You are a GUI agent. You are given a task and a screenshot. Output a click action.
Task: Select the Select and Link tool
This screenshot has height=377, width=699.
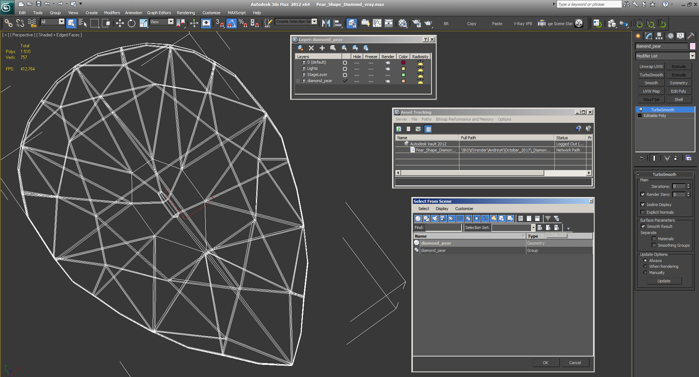coord(9,23)
